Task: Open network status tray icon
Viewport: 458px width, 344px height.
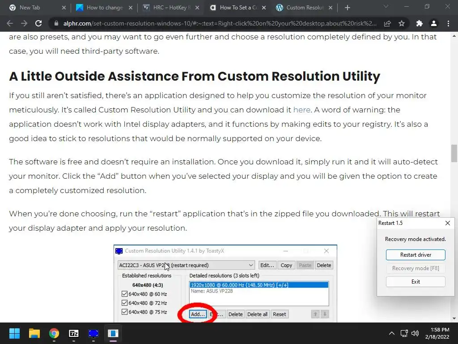Action: [x=404, y=333]
